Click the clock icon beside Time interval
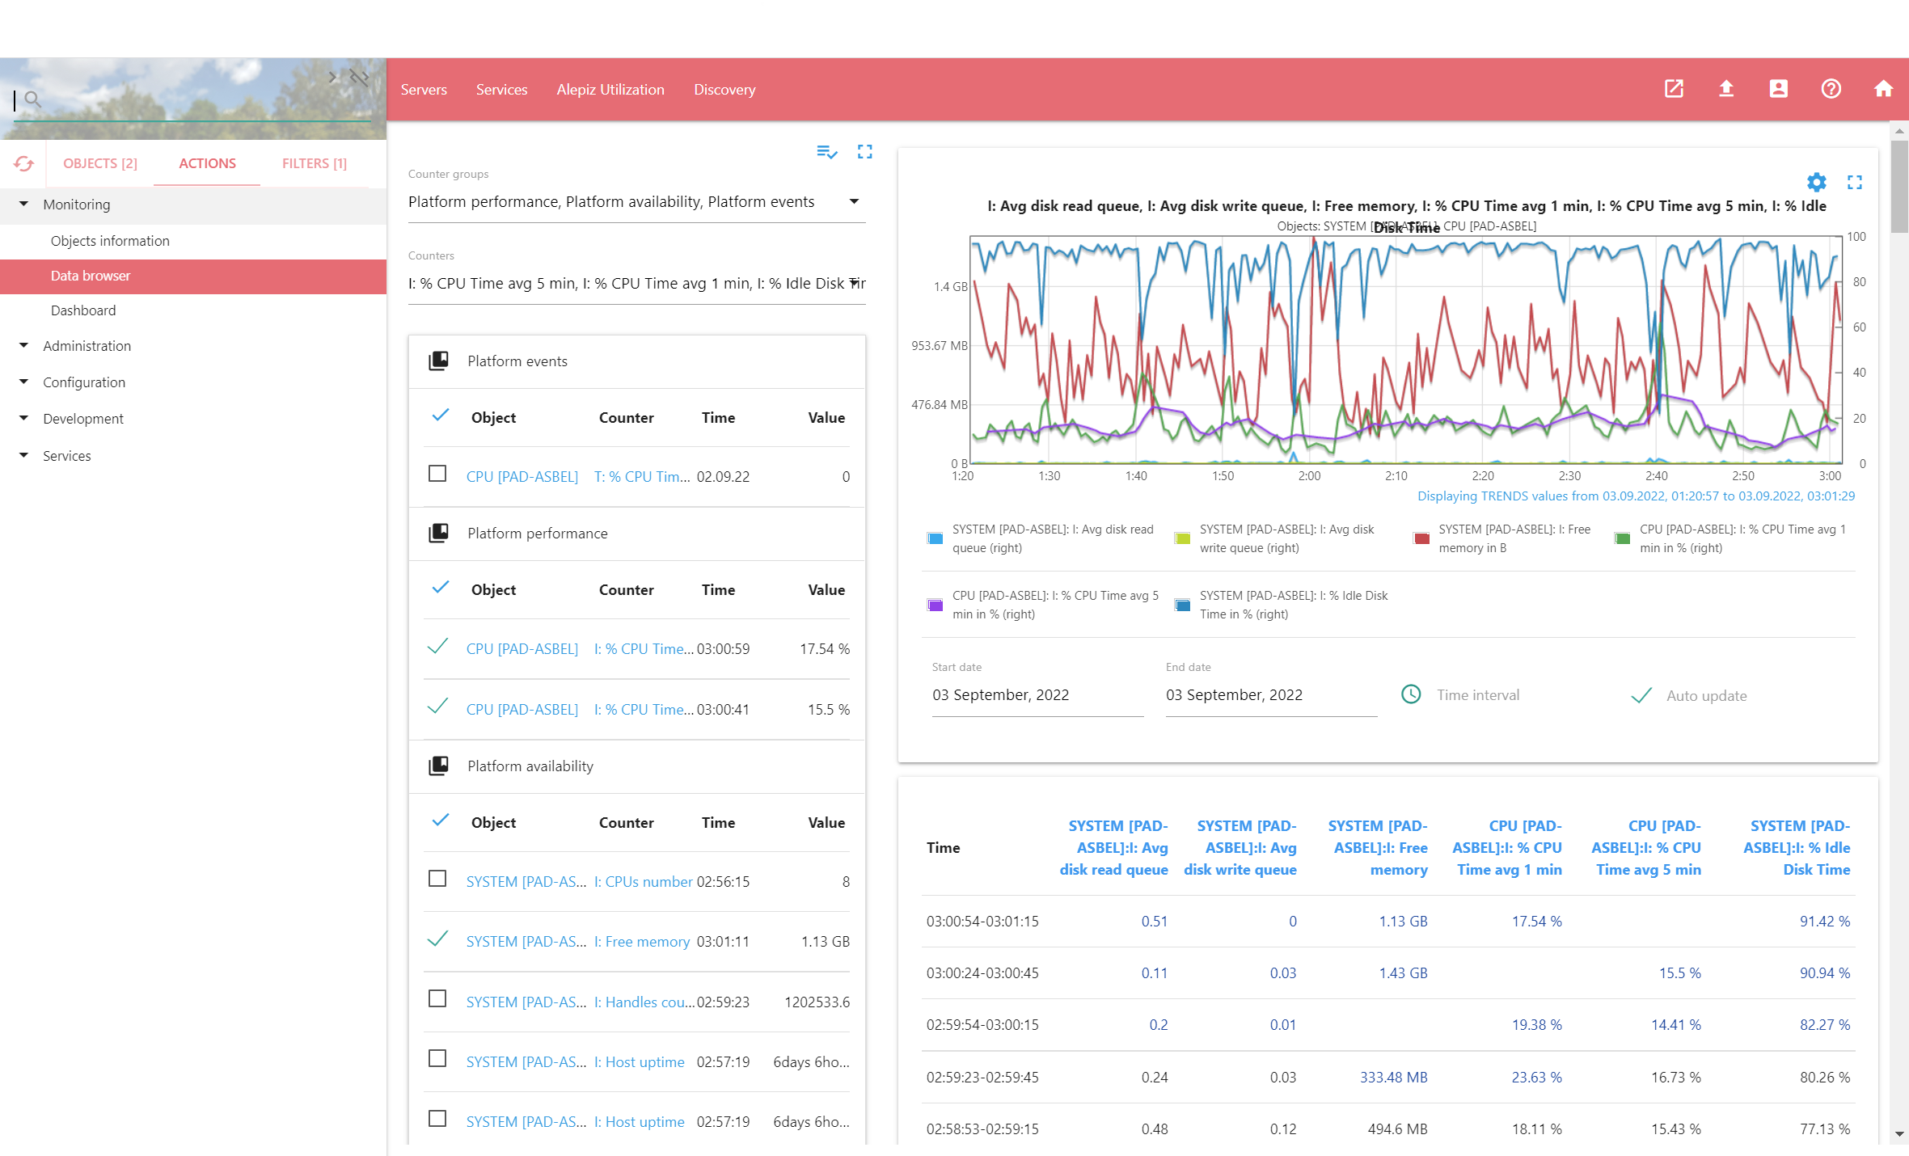1909x1156 pixels. coord(1411,694)
